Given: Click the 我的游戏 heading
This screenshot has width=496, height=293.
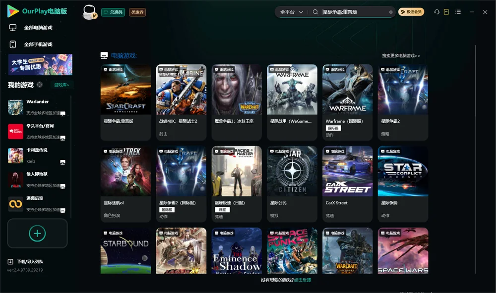Looking at the screenshot, I should pyautogui.click(x=20, y=85).
